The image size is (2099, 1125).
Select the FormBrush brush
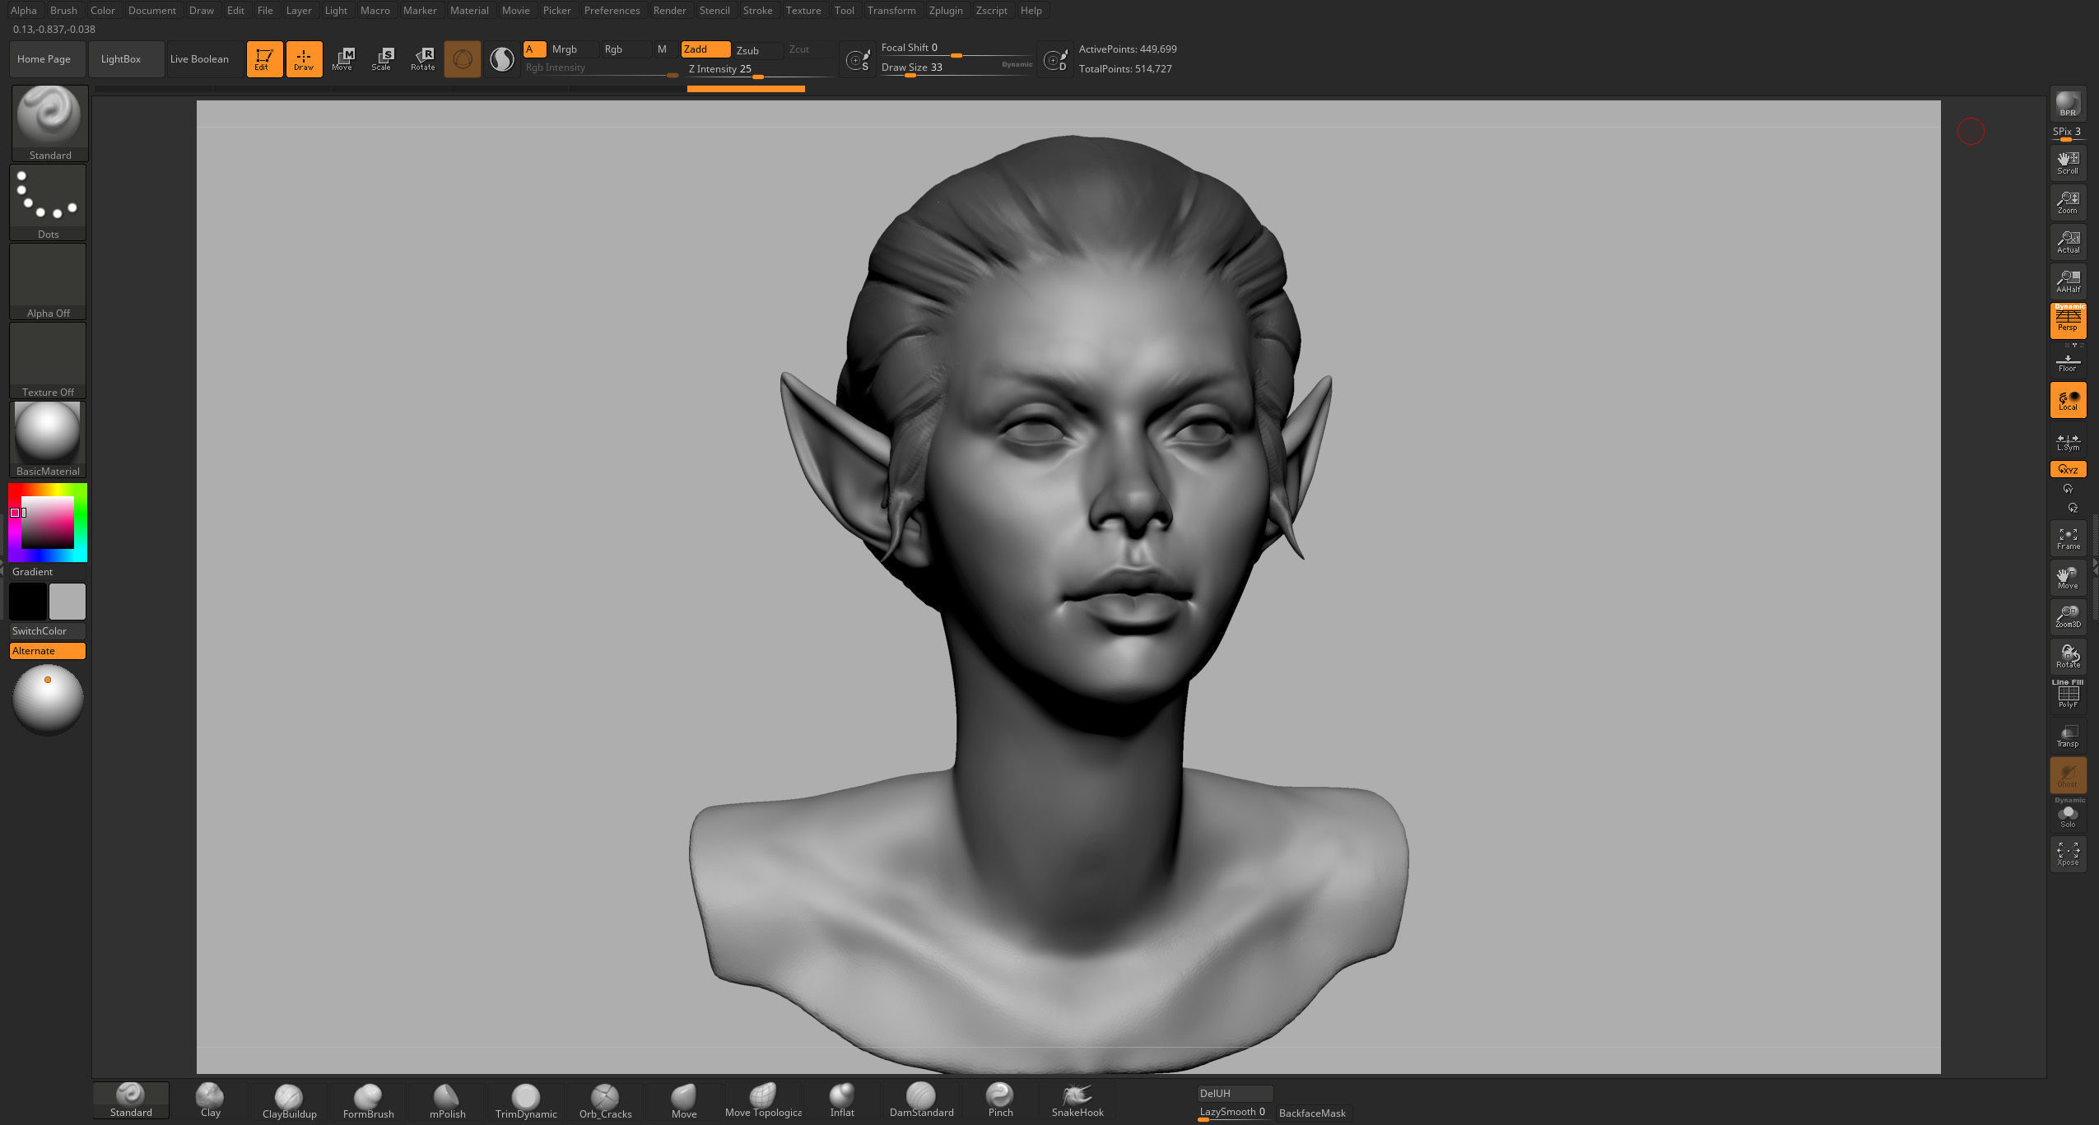click(368, 1101)
